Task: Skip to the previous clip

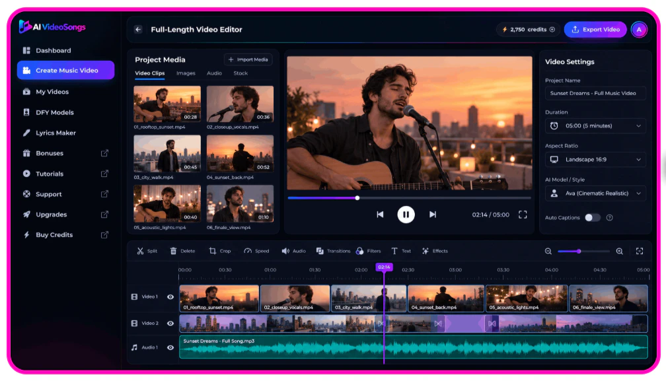Action: (380, 215)
